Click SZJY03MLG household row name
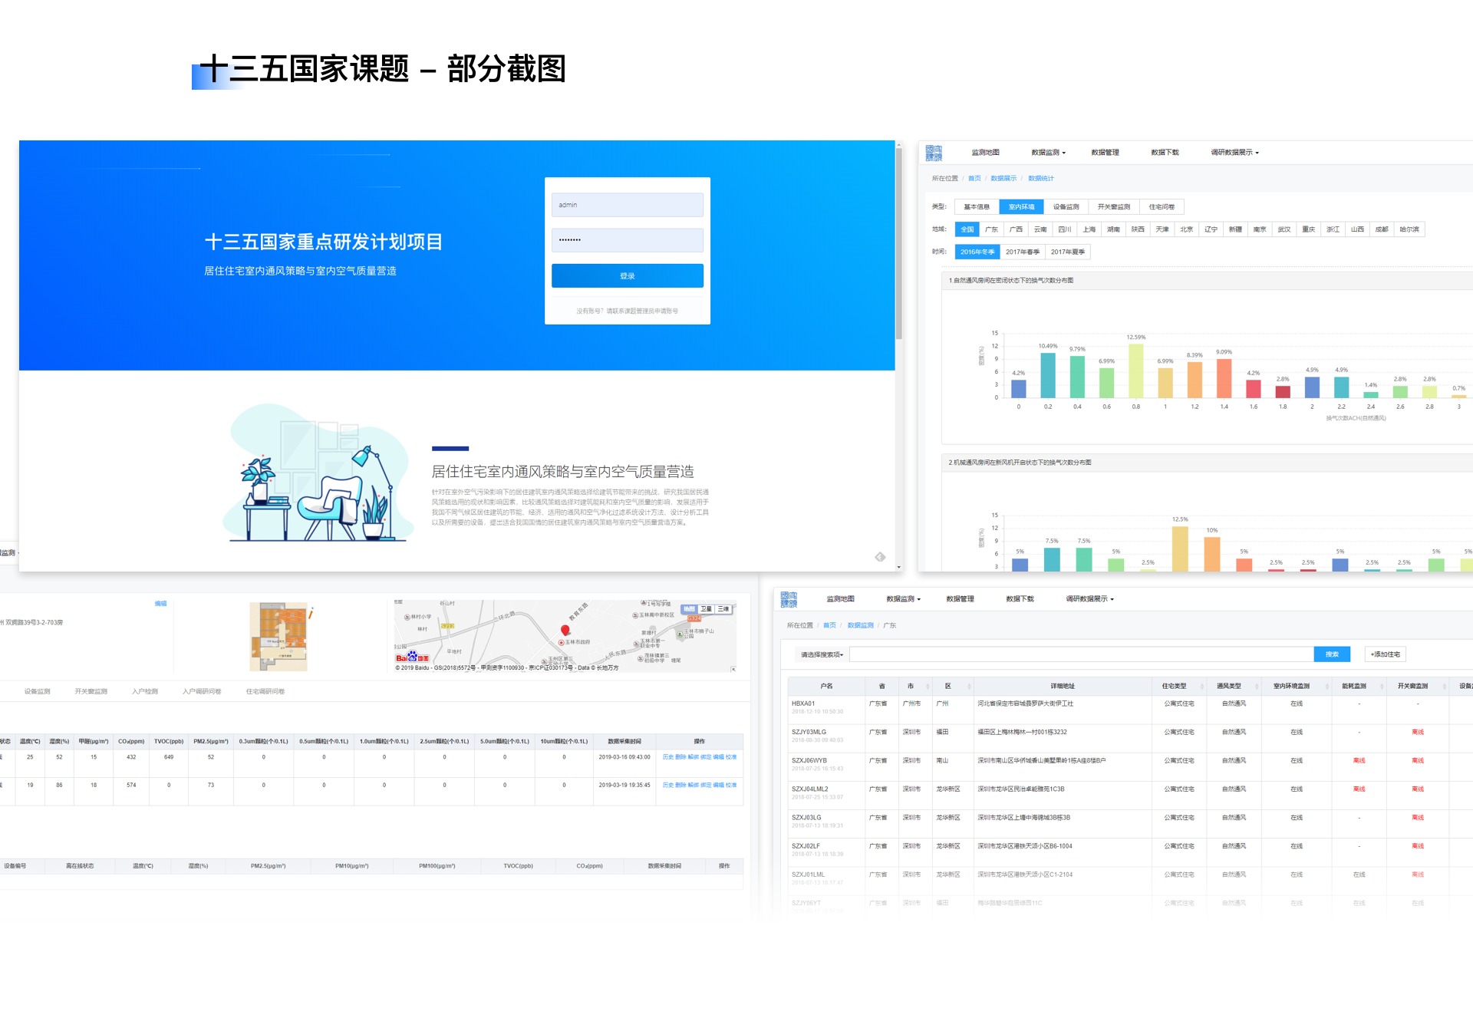The width and height of the screenshot is (1473, 1018). (x=809, y=732)
